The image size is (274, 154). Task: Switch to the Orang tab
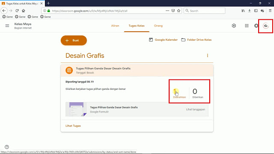(158, 26)
